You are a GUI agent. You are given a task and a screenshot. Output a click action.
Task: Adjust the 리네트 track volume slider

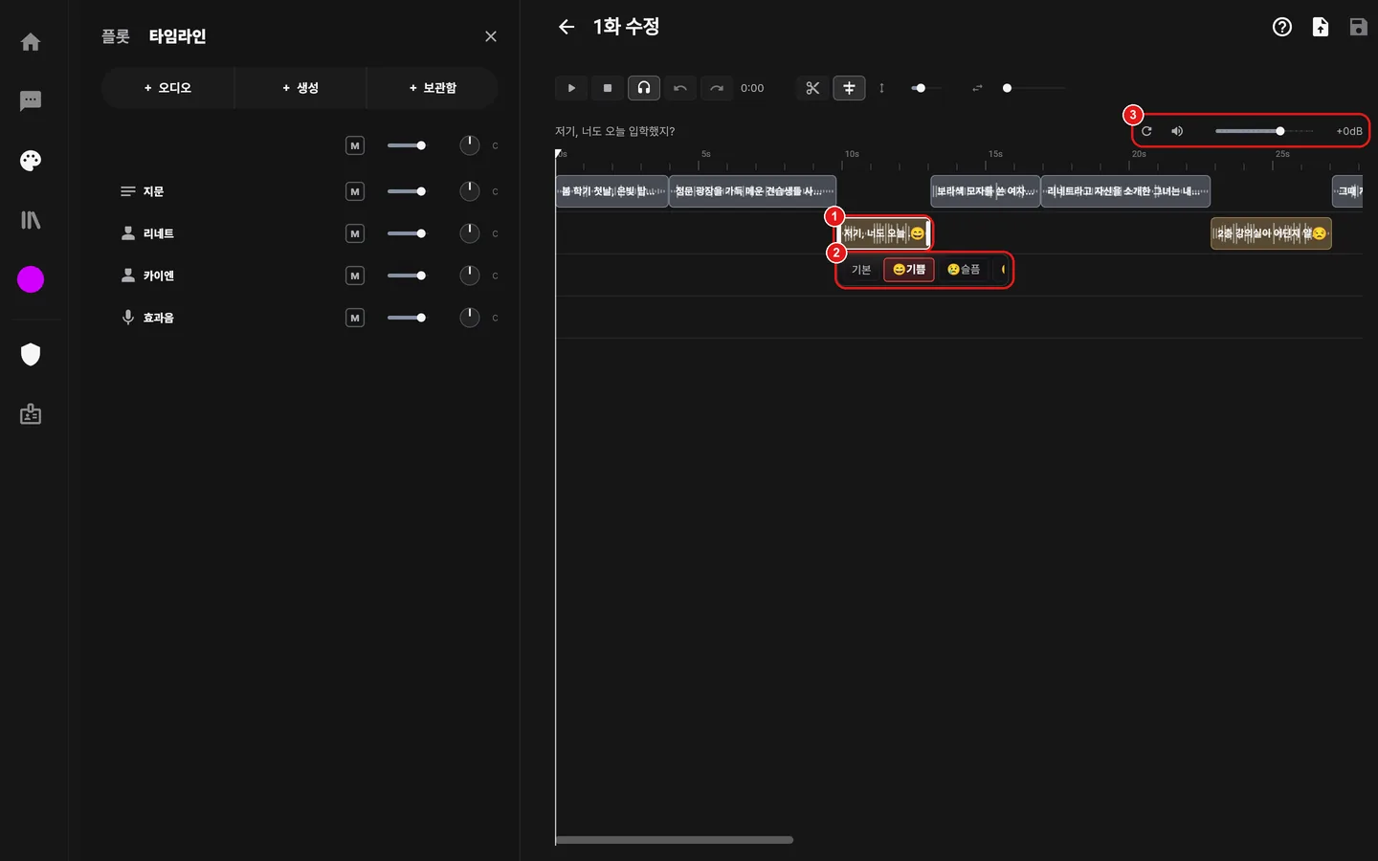[x=407, y=233]
